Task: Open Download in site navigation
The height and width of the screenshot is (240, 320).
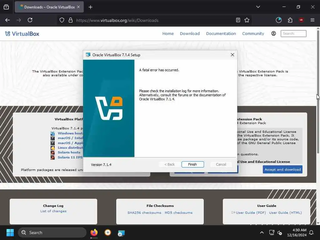Action: [x=190, y=33]
